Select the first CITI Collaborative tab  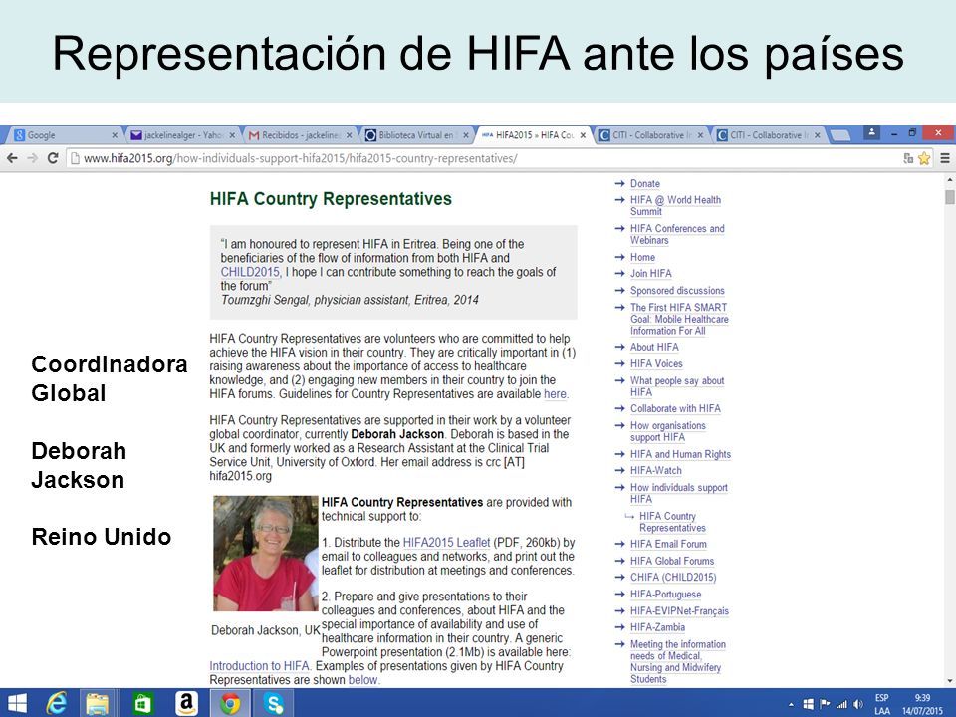point(650,135)
